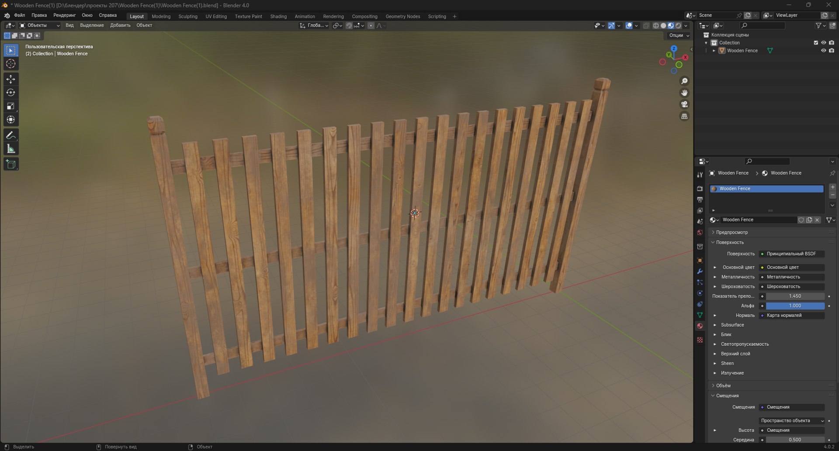Viewport: 839px width, 451px height.
Task: Activate the Scale tool
Action: click(11, 106)
